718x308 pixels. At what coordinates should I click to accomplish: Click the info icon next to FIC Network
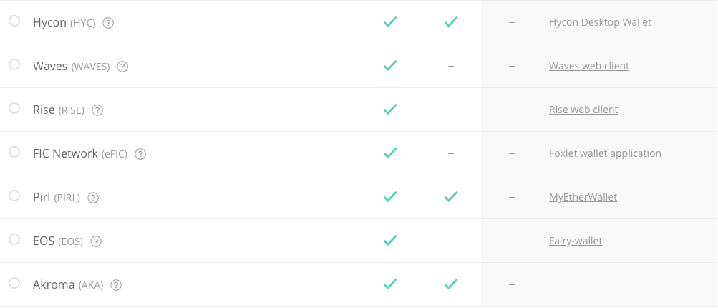click(140, 154)
